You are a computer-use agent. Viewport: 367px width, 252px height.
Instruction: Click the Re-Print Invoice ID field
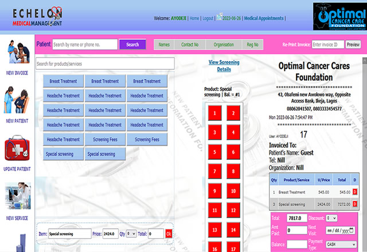[x=328, y=45]
